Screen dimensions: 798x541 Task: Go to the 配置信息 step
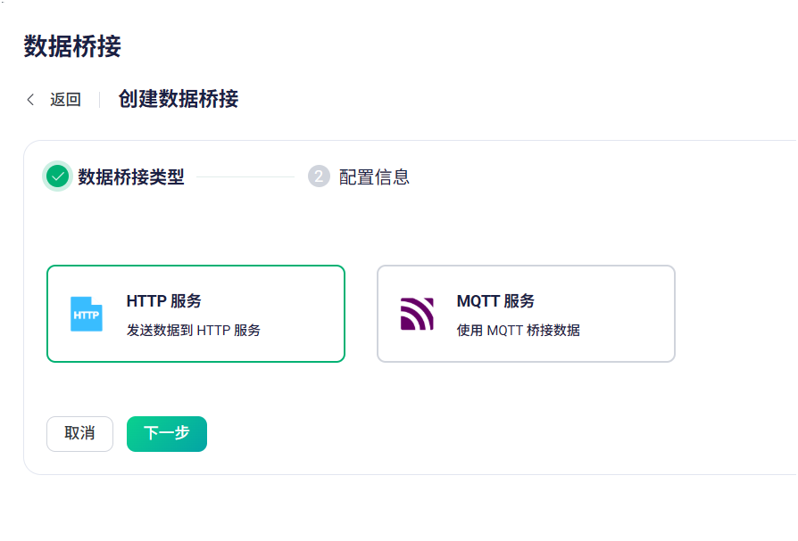374,176
